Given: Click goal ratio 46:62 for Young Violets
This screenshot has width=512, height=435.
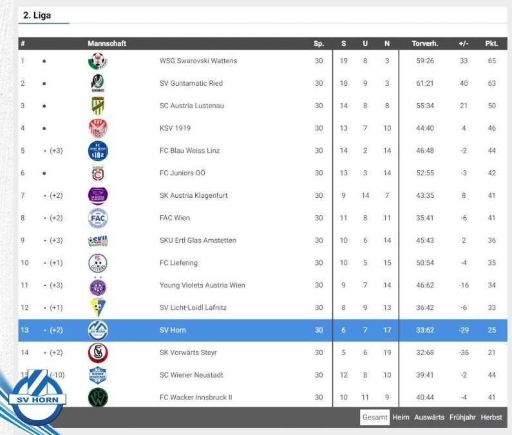Looking at the screenshot, I should pyautogui.click(x=425, y=285).
